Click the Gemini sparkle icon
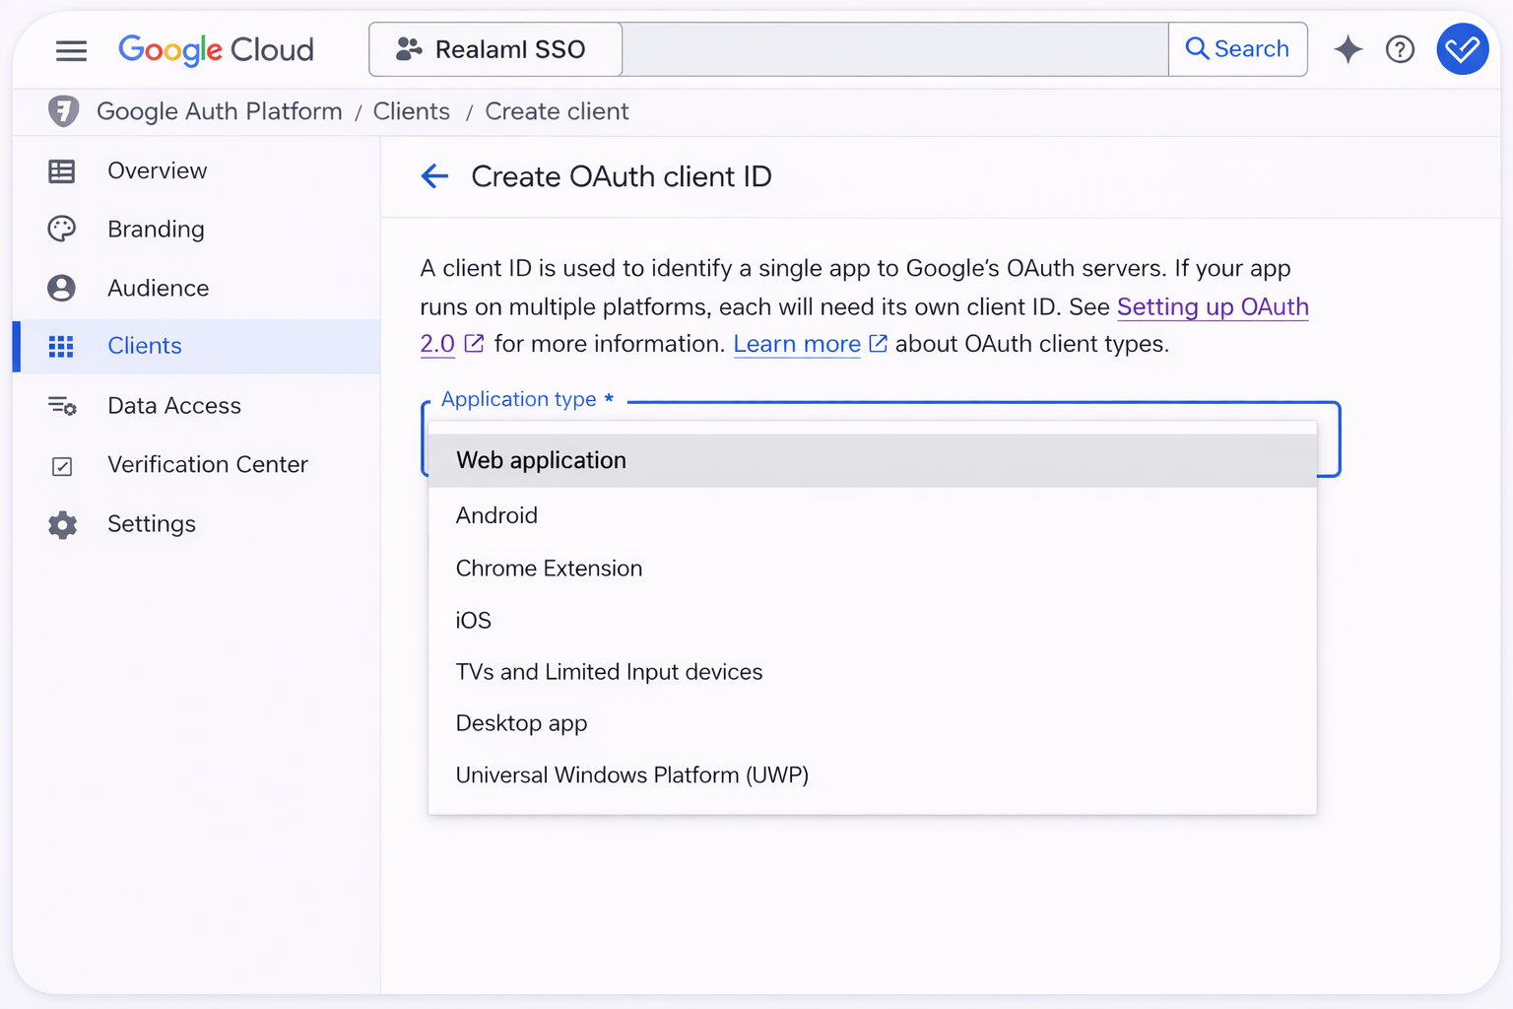 pyautogui.click(x=1348, y=49)
